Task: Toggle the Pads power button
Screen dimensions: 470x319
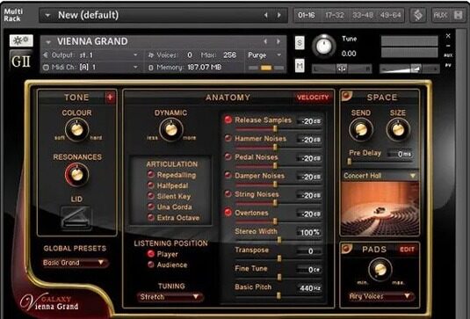Action: coord(346,249)
